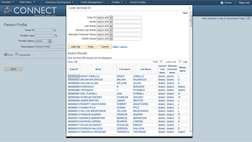The image size is (252, 142).
Task: Go to previous results page arrow
Action: pyautogui.click(x=161, y=62)
